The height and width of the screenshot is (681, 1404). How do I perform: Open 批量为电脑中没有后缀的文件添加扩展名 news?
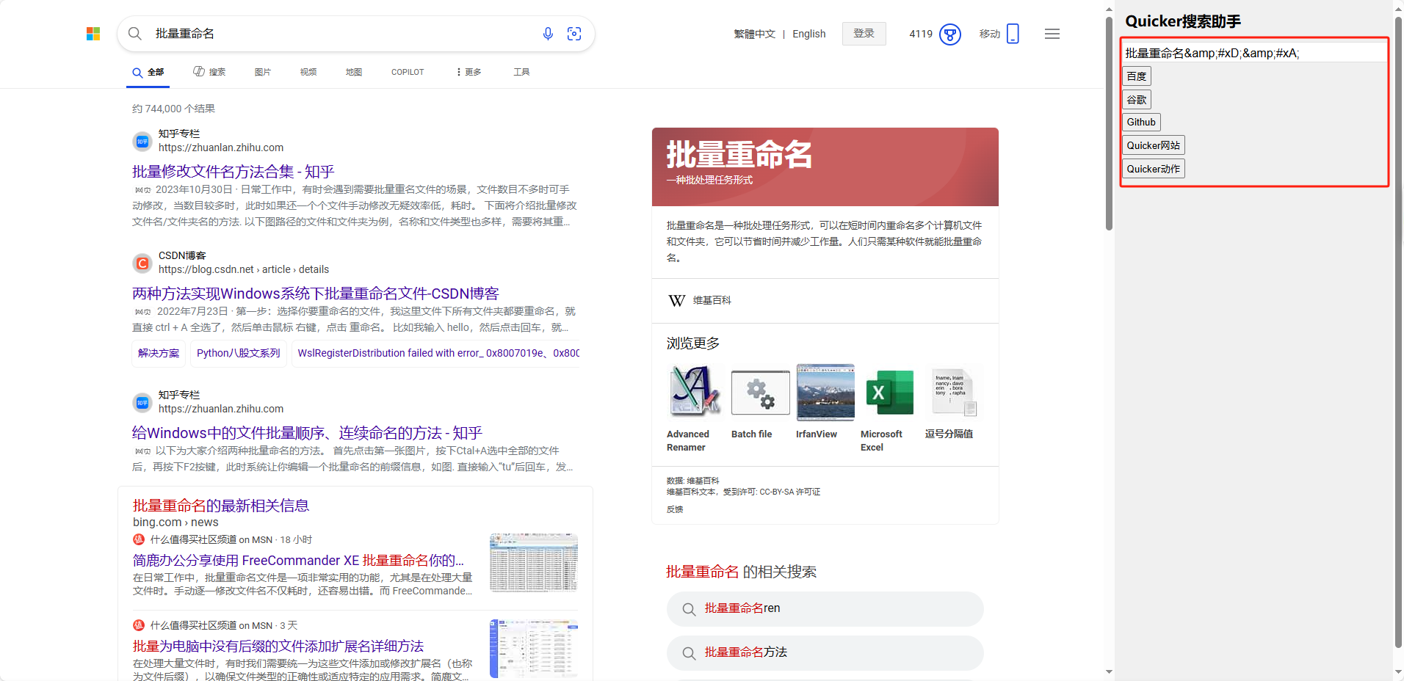[278, 647]
